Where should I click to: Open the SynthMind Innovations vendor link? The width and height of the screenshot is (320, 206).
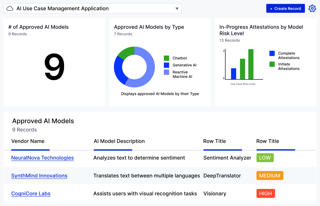tap(39, 176)
